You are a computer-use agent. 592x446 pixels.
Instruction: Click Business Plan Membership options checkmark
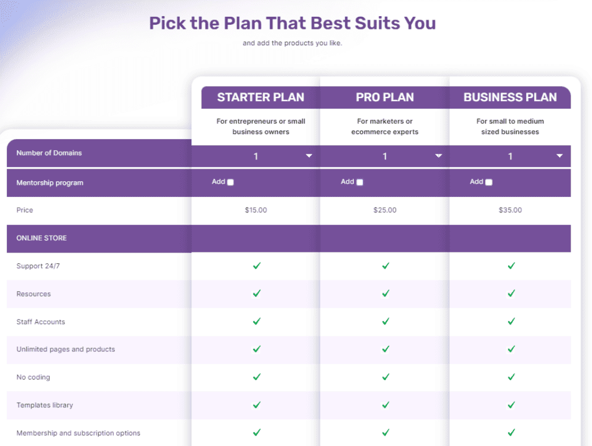point(511,432)
